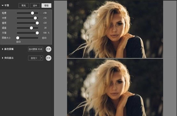This screenshot has width=177, height=116.
Task: Expand the 突出显示 section
Action: [x=3, y=58]
